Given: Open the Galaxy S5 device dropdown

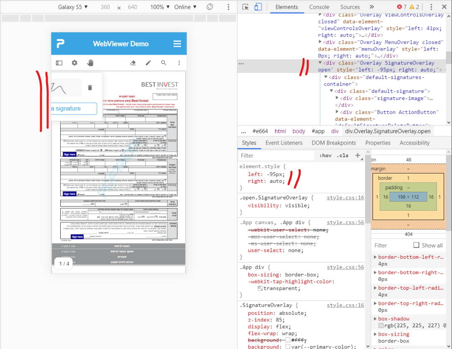Looking at the screenshot, I should 72,7.
